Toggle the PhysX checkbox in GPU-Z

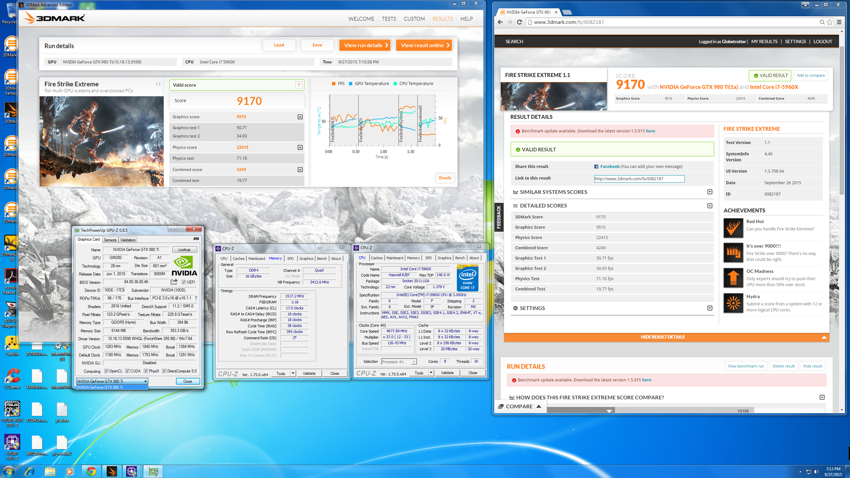click(x=146, y=371)
